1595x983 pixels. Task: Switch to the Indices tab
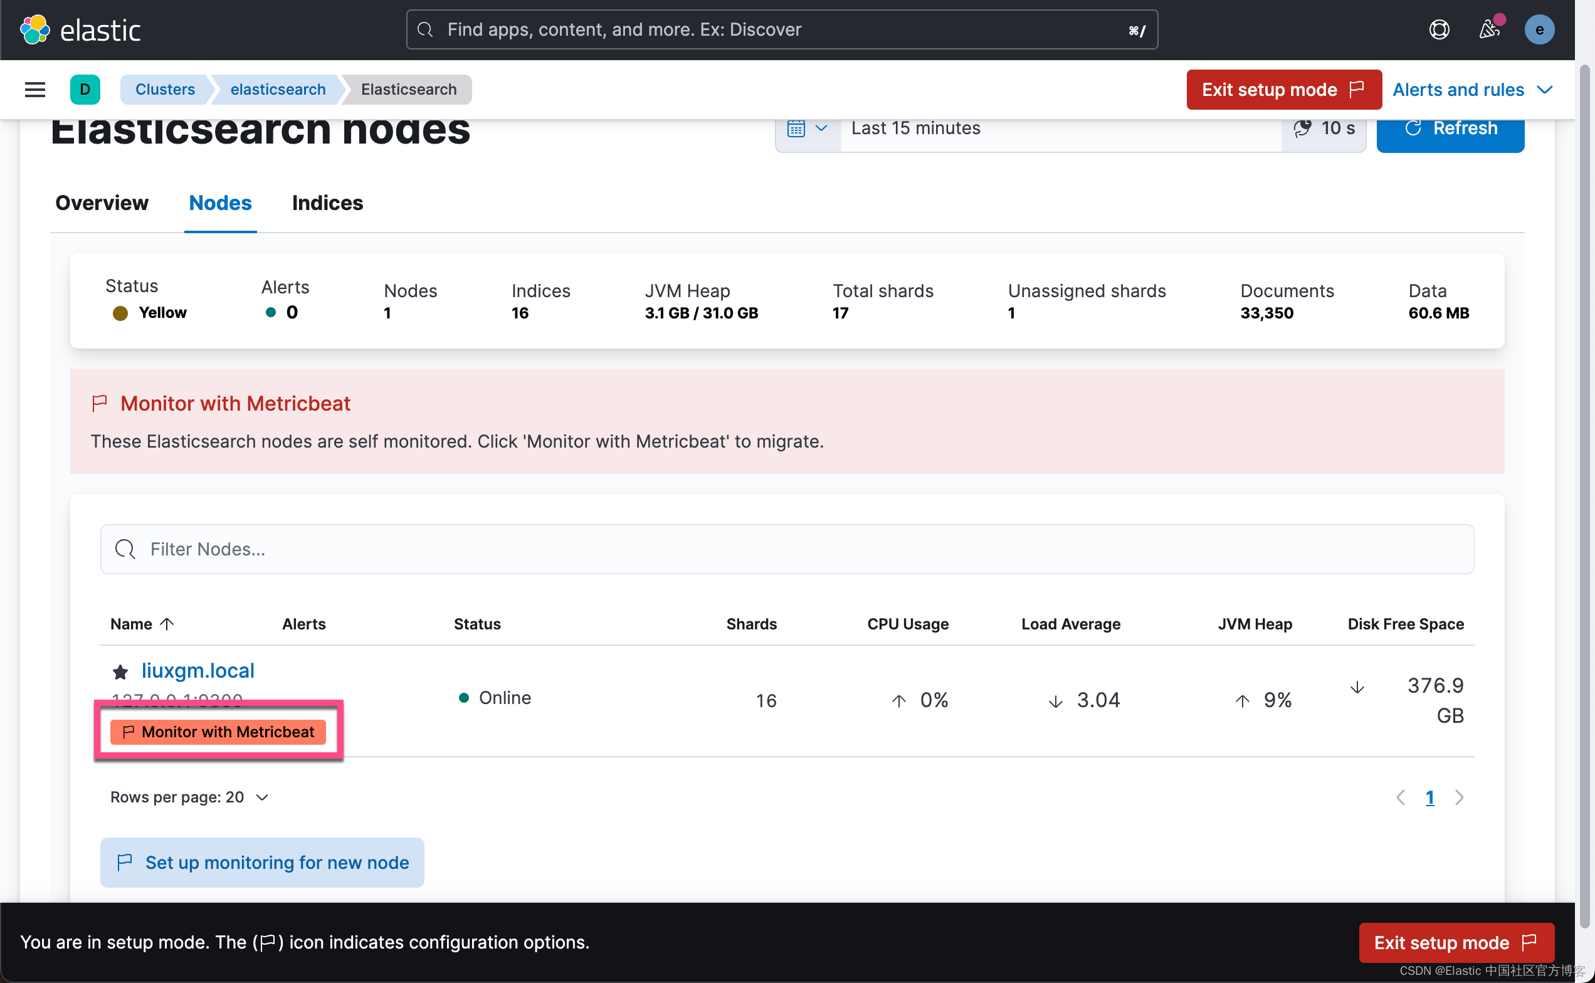[x=327, y=203]
